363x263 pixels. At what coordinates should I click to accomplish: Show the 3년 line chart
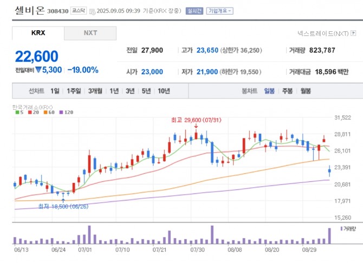click(x=130, y=91)
